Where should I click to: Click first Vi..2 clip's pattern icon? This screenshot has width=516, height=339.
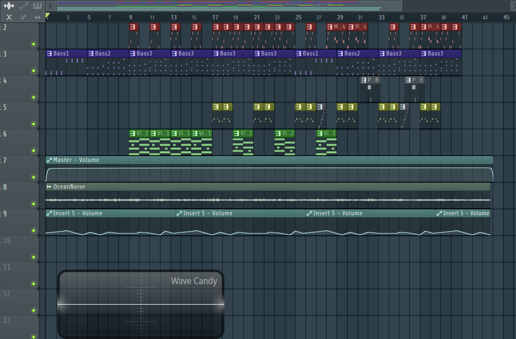tap(237, 133)
